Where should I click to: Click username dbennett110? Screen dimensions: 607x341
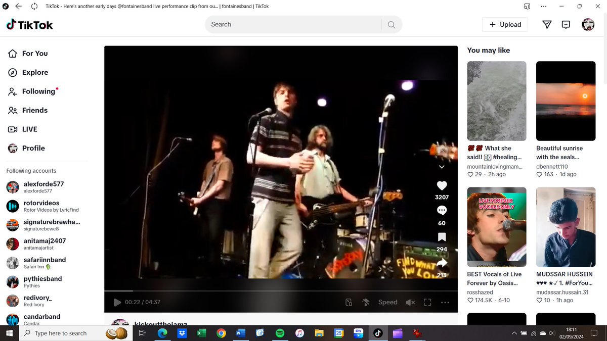[x=552, y=166]
